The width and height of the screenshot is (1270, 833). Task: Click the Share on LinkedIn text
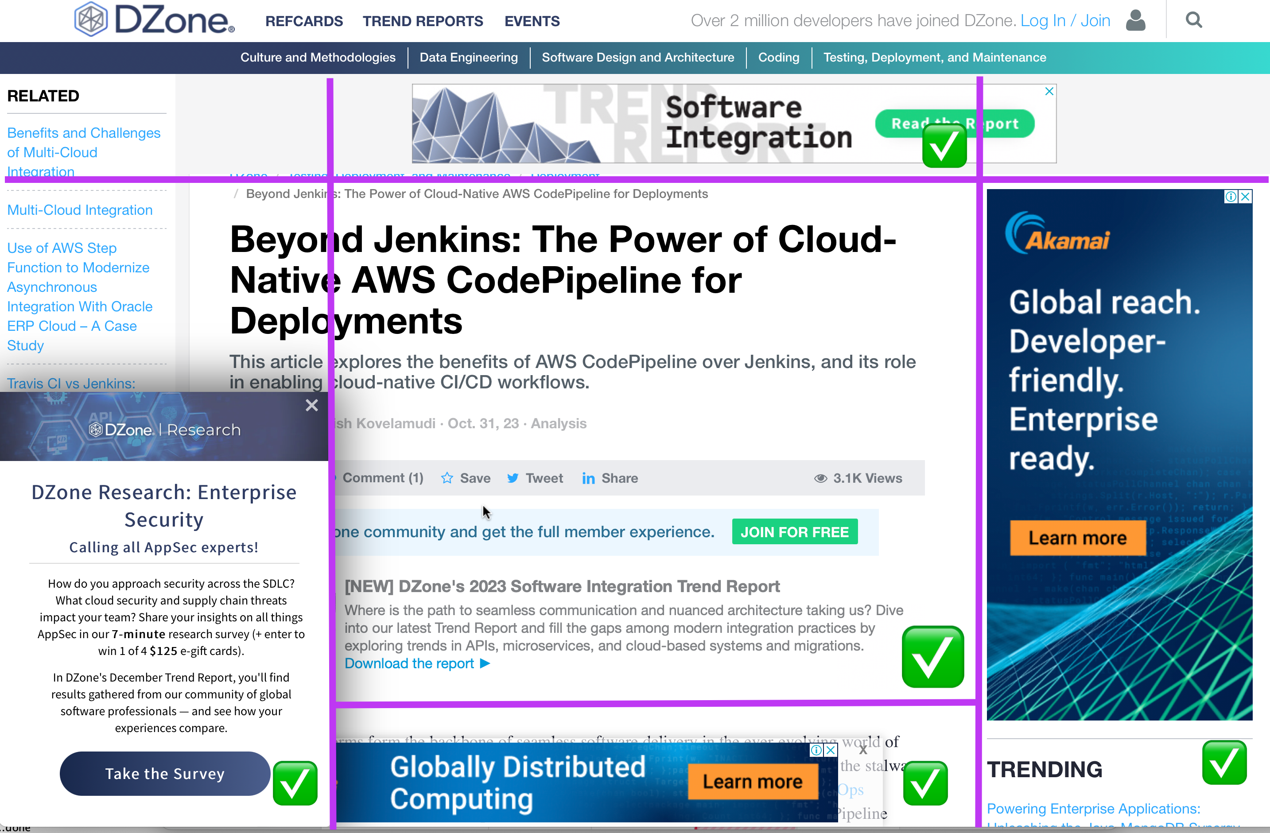click(620, 478)
